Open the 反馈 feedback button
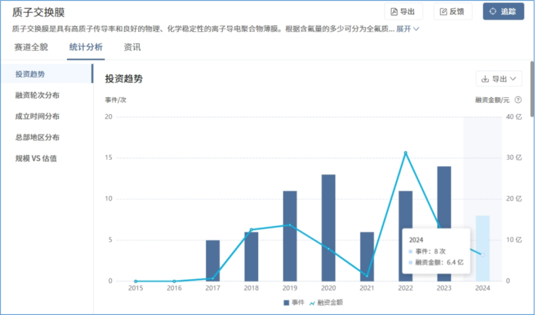 tap(453, 12)
